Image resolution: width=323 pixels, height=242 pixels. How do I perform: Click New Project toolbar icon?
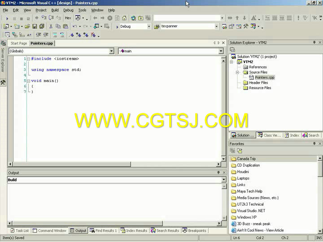pos(6,26)
